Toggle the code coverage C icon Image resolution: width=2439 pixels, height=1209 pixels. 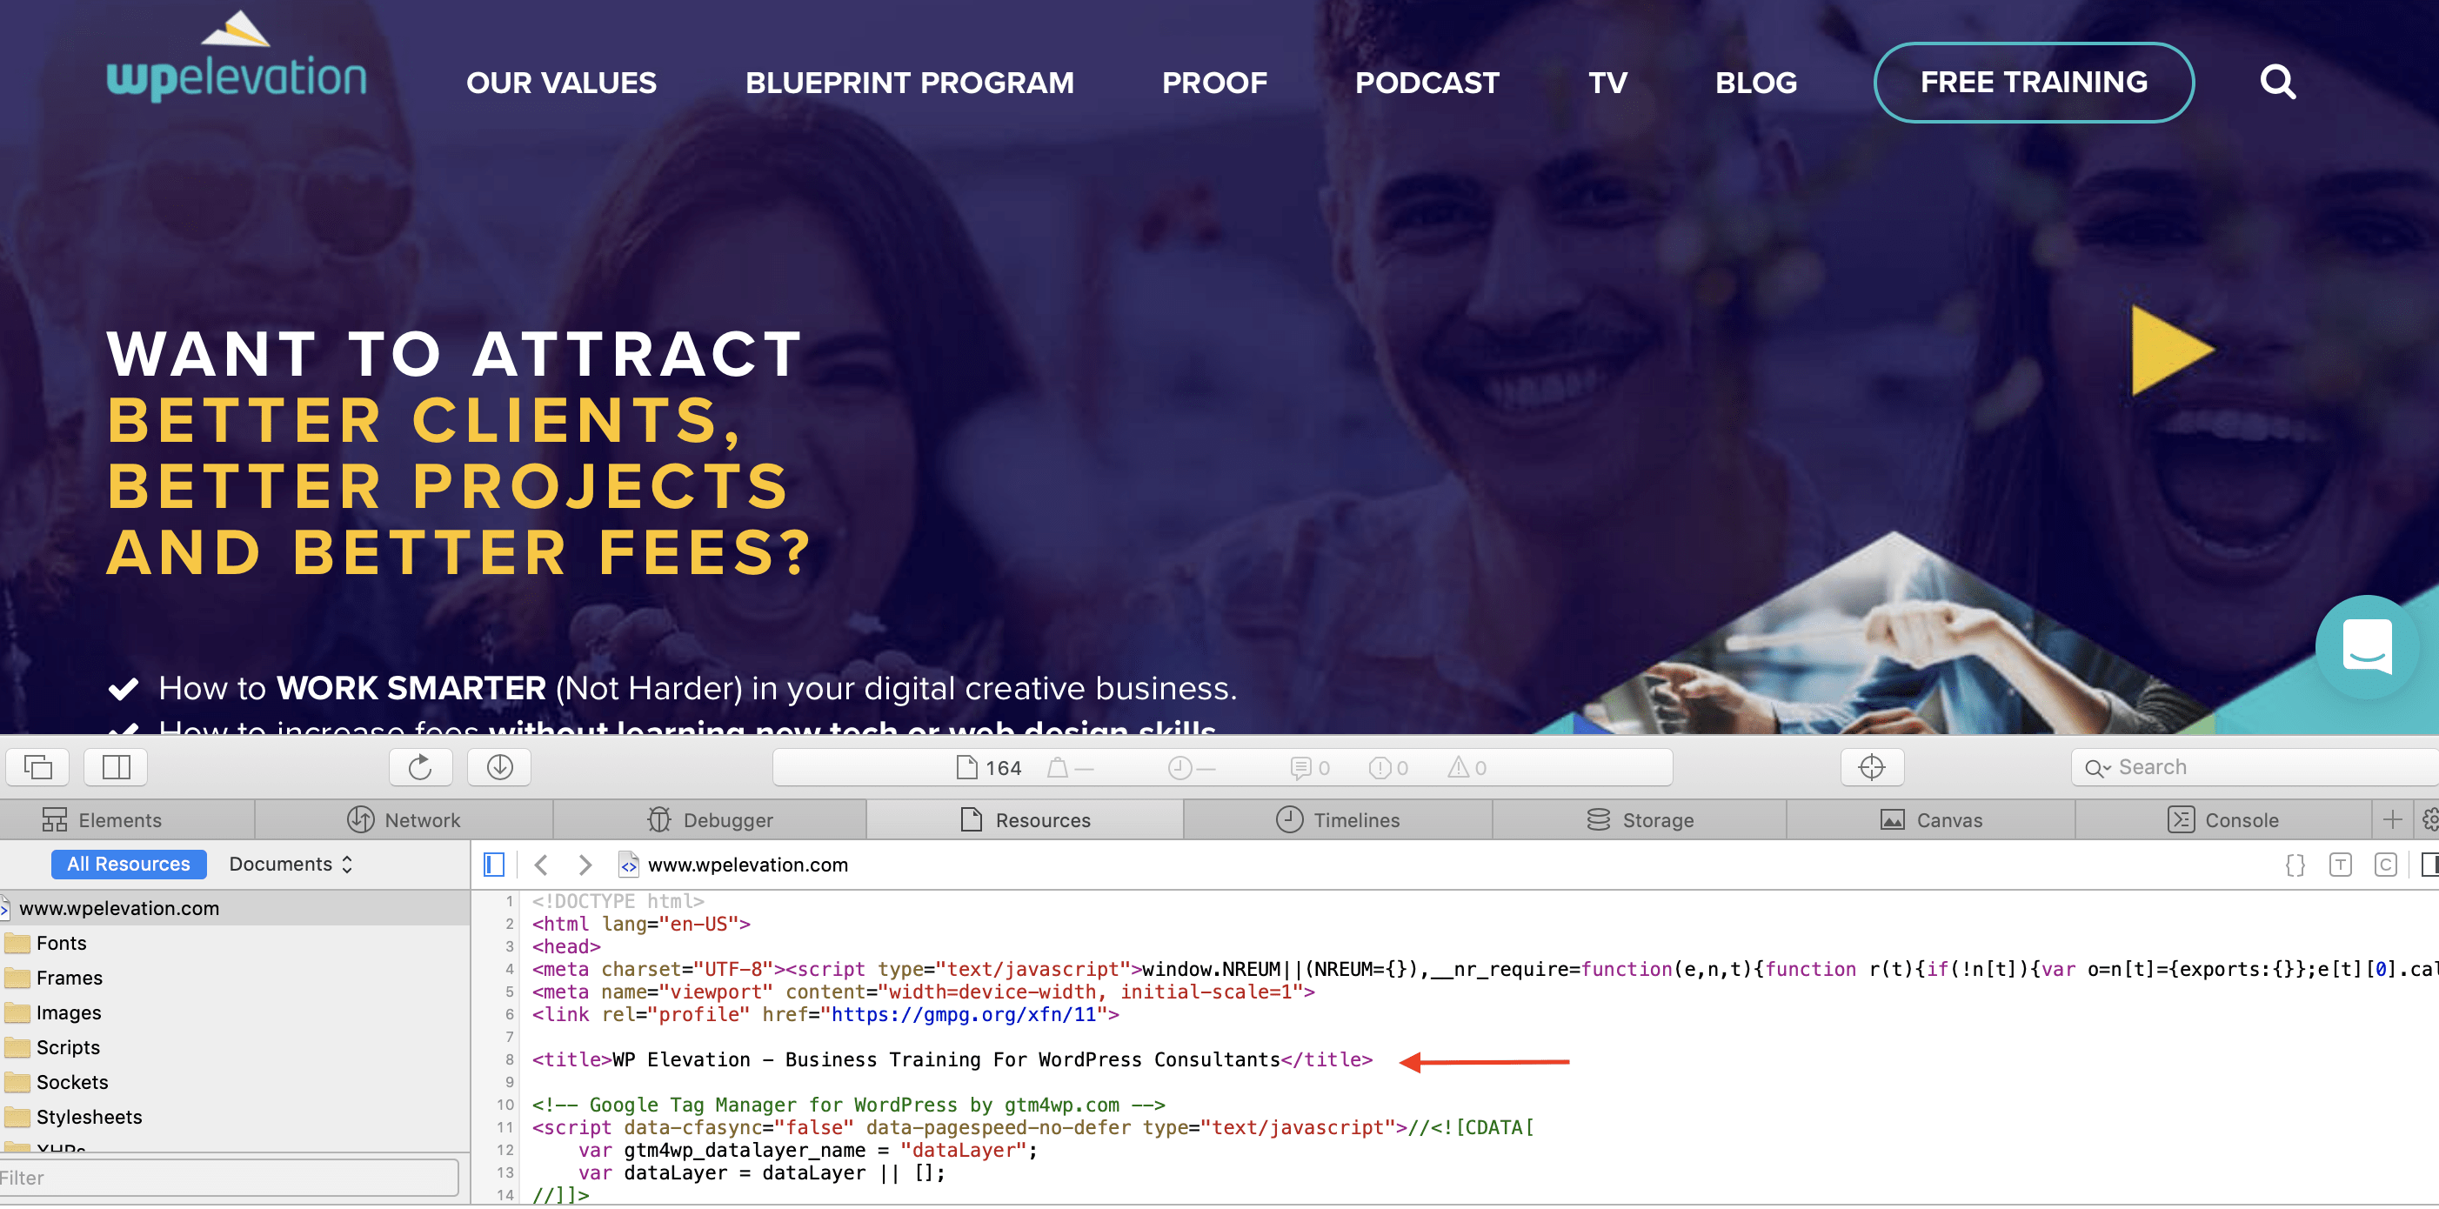2385,865
